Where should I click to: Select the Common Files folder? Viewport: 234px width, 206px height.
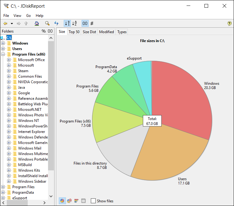[x=30, y=76]
